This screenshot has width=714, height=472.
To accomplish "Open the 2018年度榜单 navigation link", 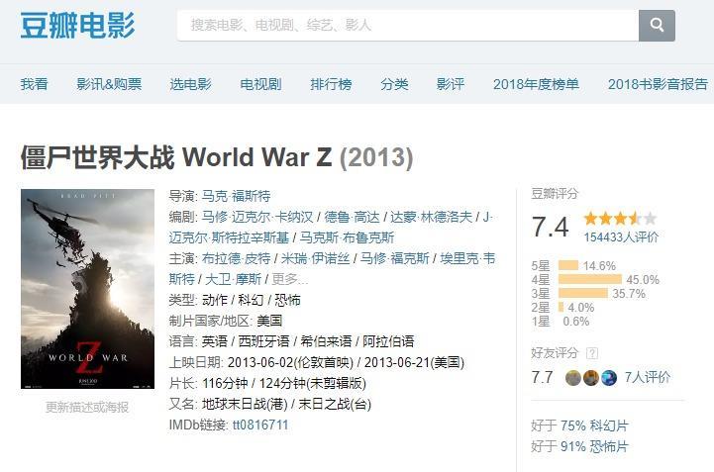I will (x=536, y=84).
